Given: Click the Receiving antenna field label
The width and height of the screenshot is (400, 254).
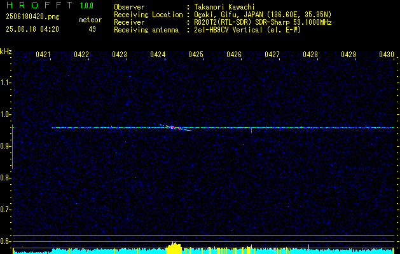Looking at the screenshot, I should pyautogui.click(x=146, y=30).
